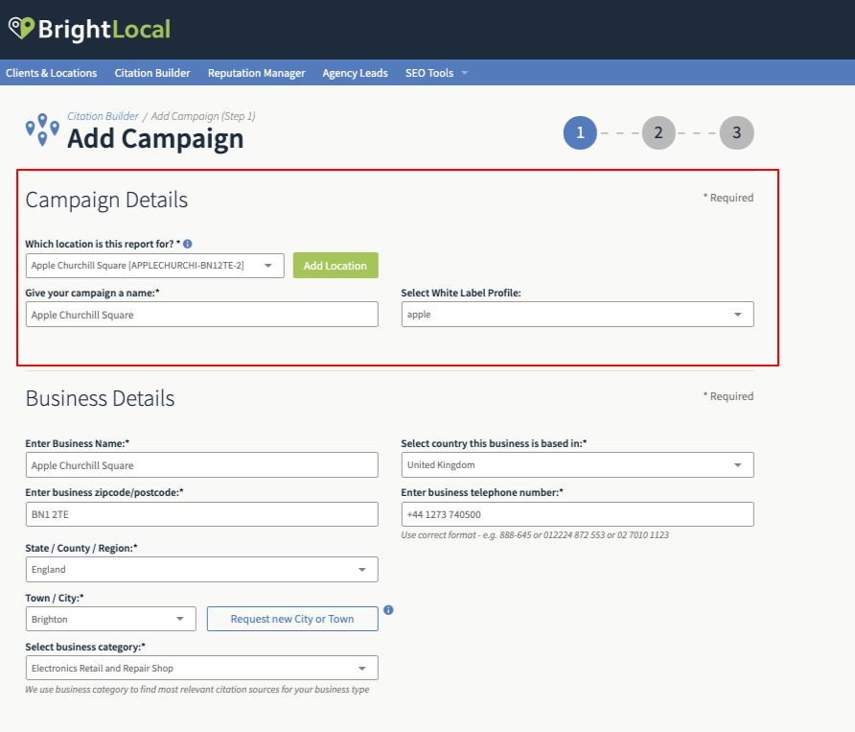Select step 2 circle indicator
855x732 pixels.
click(x=659, y=132)
